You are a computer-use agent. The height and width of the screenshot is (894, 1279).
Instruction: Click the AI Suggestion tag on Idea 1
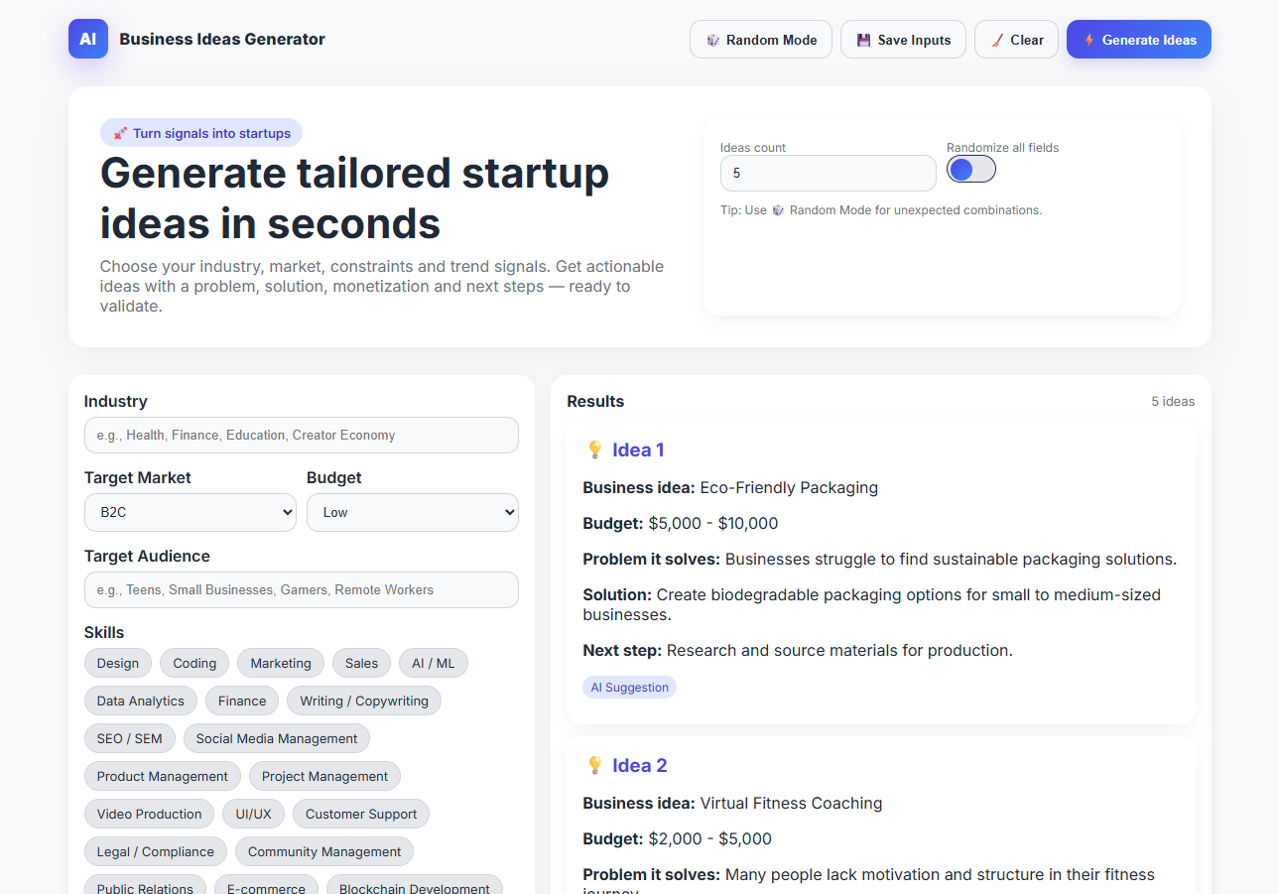click(x=629, y=688)
